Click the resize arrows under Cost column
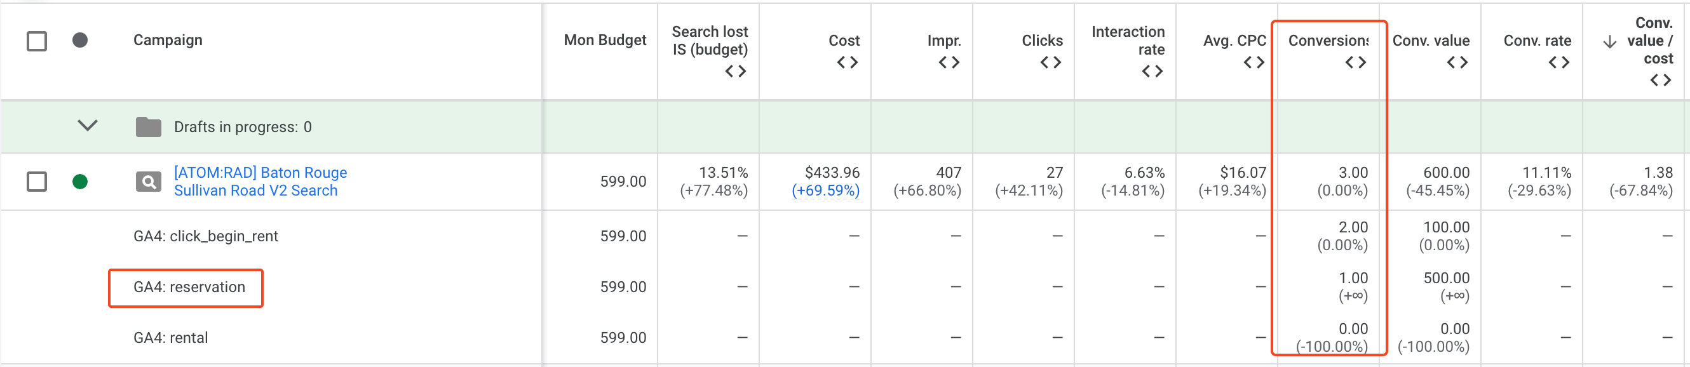 847,63
